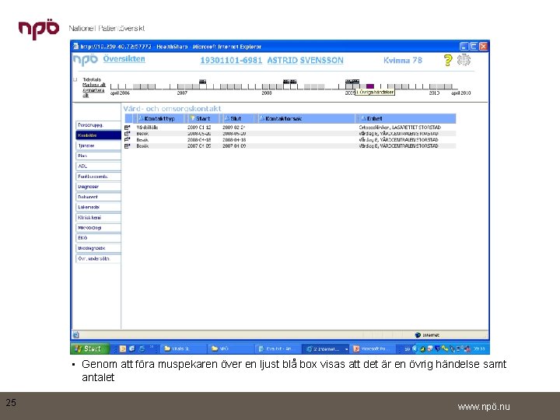Viewport: 560px width, 420px height.
Task: Click the www.npö.nu footer text
Action: (484, 407)
